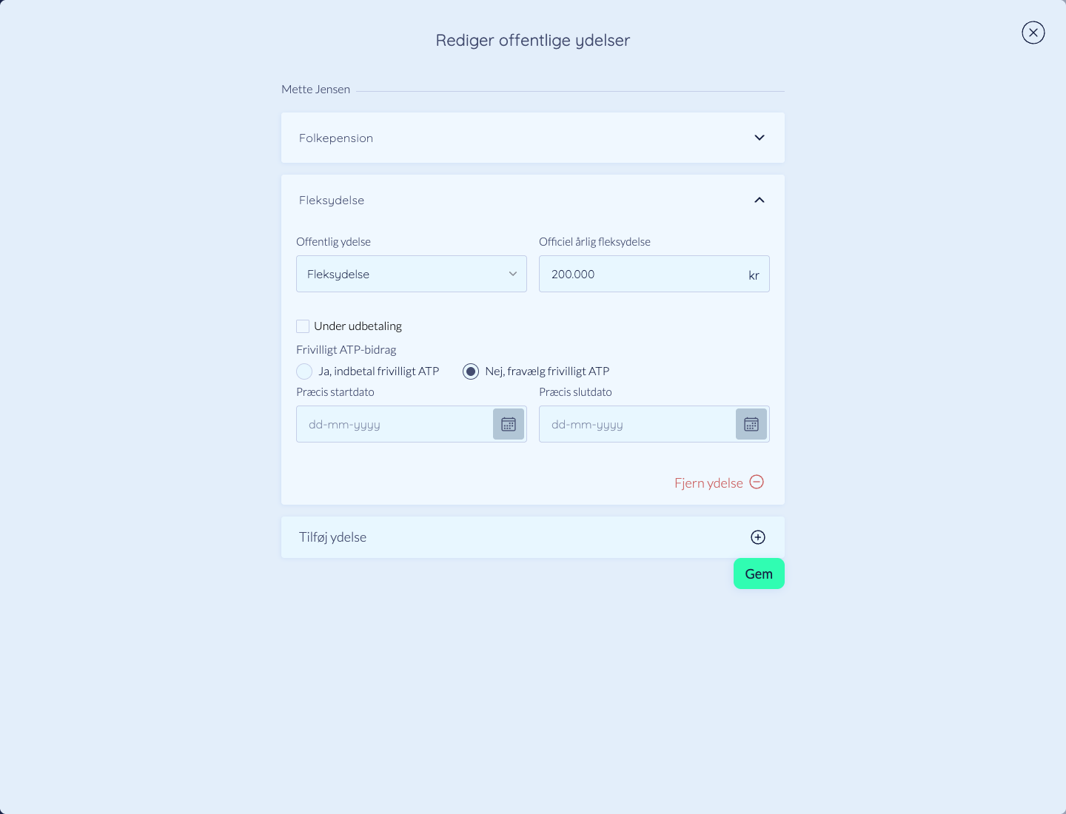Click the Mette Jensen name label

point(316,90)
